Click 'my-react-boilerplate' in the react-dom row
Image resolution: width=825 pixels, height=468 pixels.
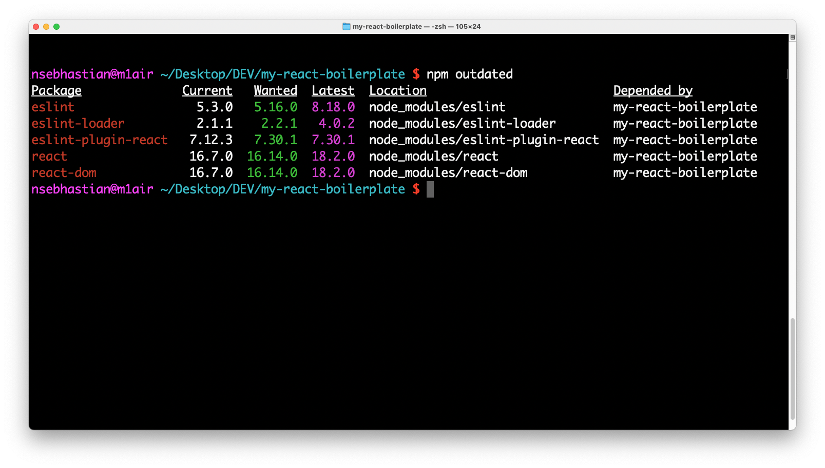pos(685,173)
